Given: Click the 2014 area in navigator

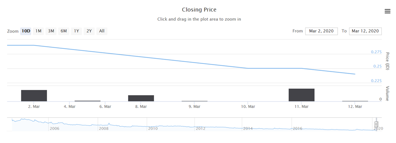Looking at the screenshot, I should [248, 129].
